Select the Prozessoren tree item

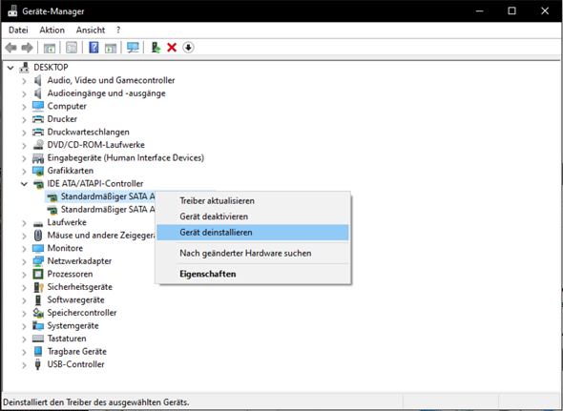[70, 274]
